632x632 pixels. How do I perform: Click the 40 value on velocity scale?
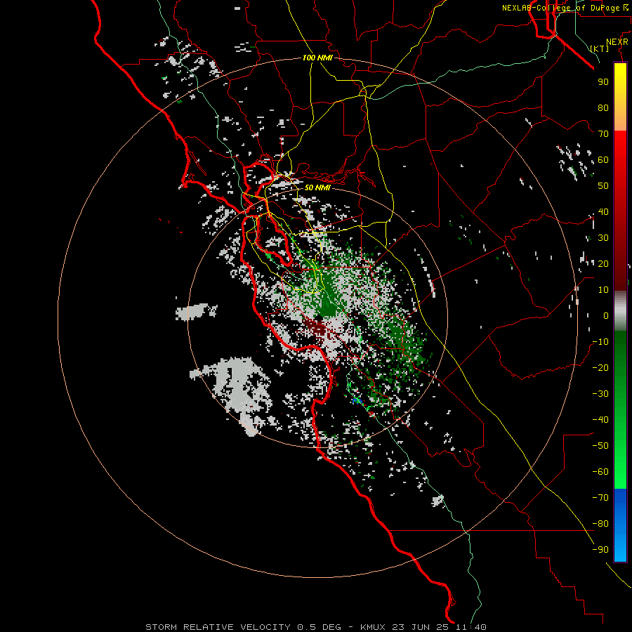point(603,211)
